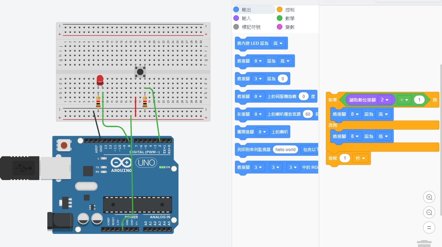
Task: Click the trash can icon
Action: 424,243
